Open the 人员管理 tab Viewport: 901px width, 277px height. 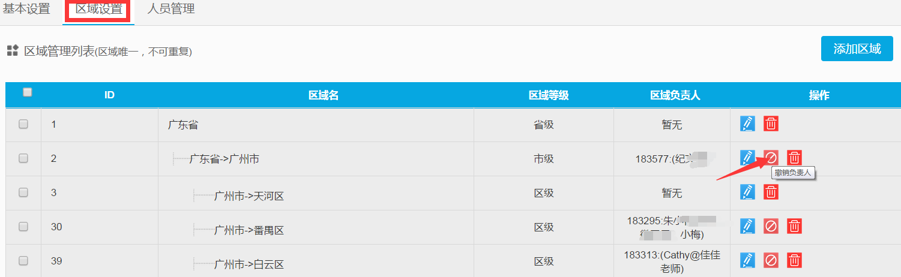pyautogui.click(x=171, y=10)
